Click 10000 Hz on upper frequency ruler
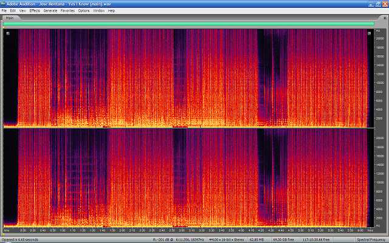This screenshot has height=243, width=389. [x=380, y=83]
